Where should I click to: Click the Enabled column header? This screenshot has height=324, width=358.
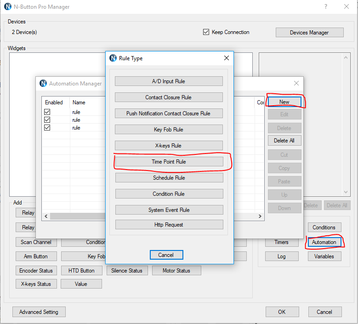54,102
